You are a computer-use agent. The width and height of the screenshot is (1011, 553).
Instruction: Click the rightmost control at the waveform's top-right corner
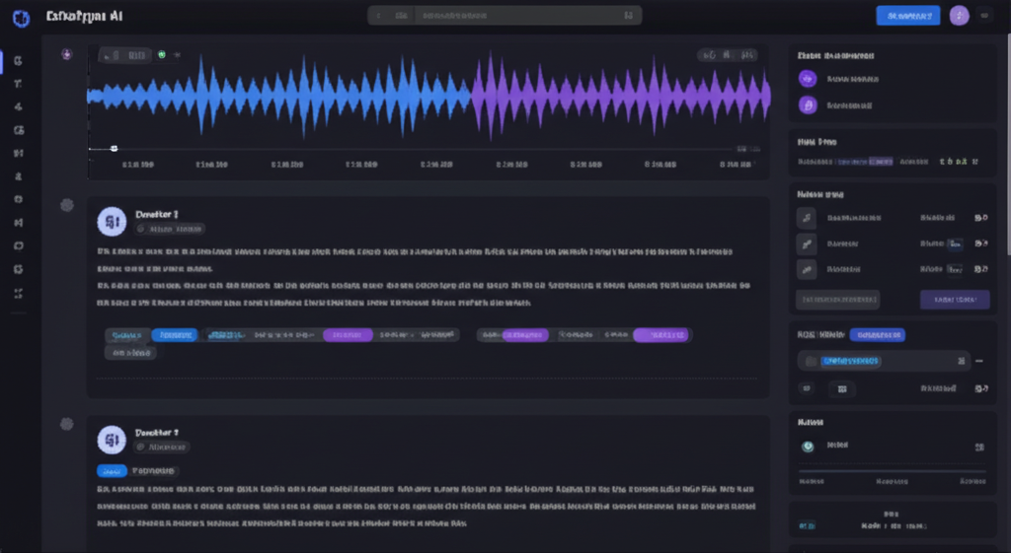pos(748,55)
